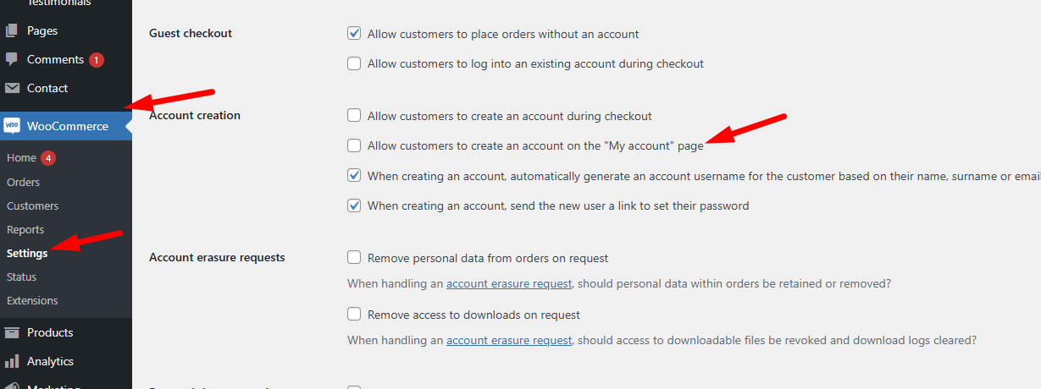Check create an account during checkout

point(354,116)
